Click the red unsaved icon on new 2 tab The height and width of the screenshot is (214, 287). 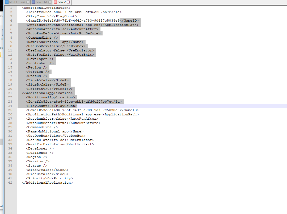click(55, 2)
